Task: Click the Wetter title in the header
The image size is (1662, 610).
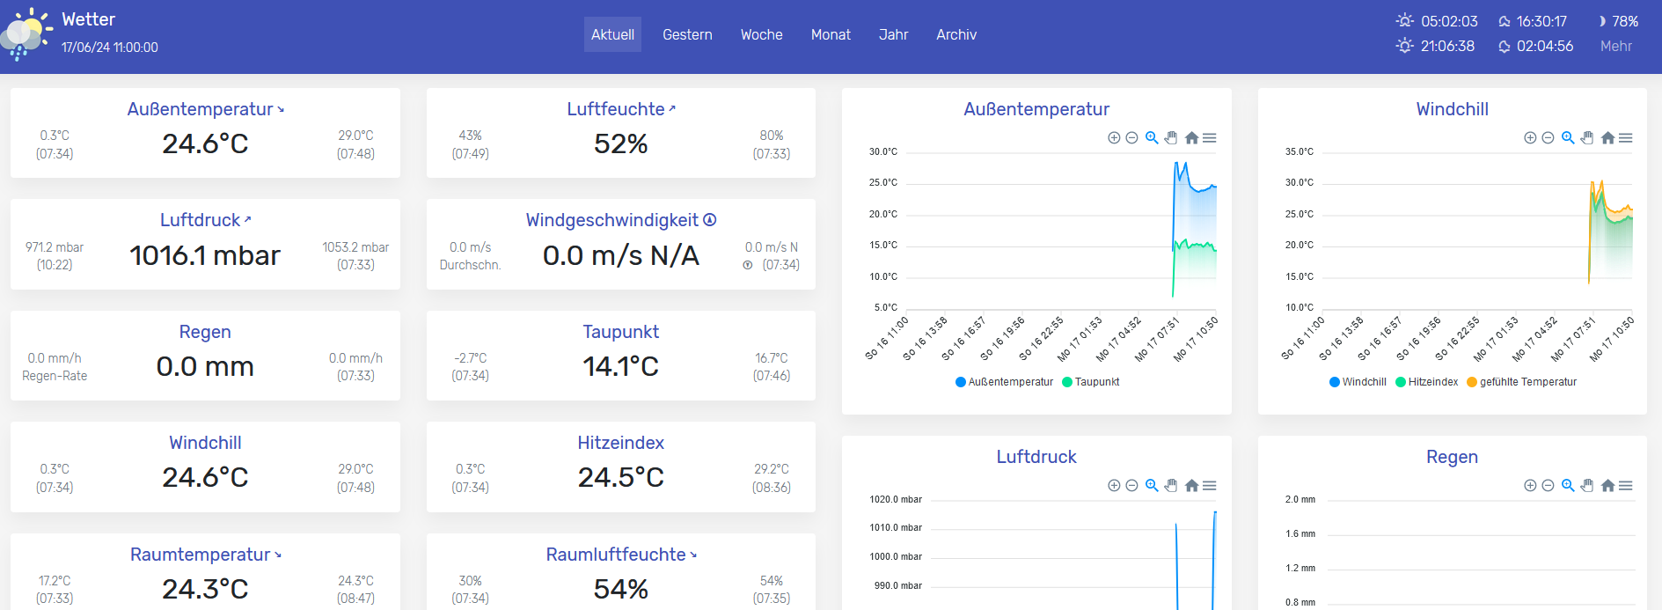Action: tap(88, 19)
